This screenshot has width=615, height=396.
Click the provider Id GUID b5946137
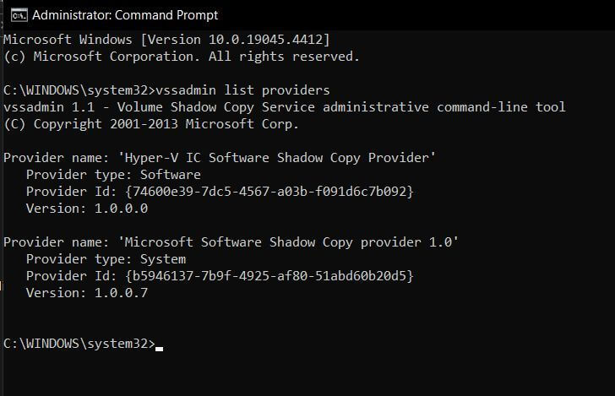(x=269, y=276)
